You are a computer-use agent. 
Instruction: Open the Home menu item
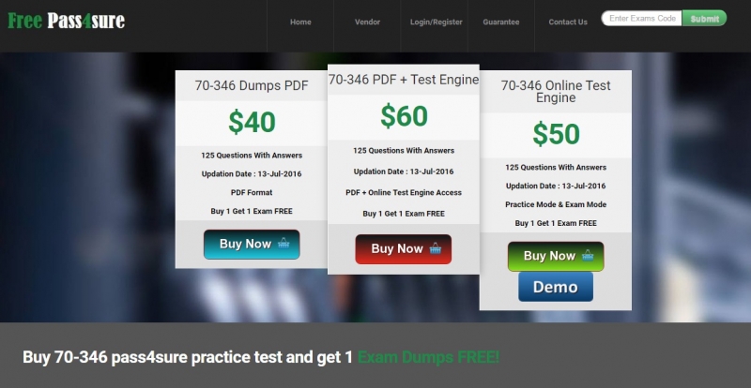point(300,22)
